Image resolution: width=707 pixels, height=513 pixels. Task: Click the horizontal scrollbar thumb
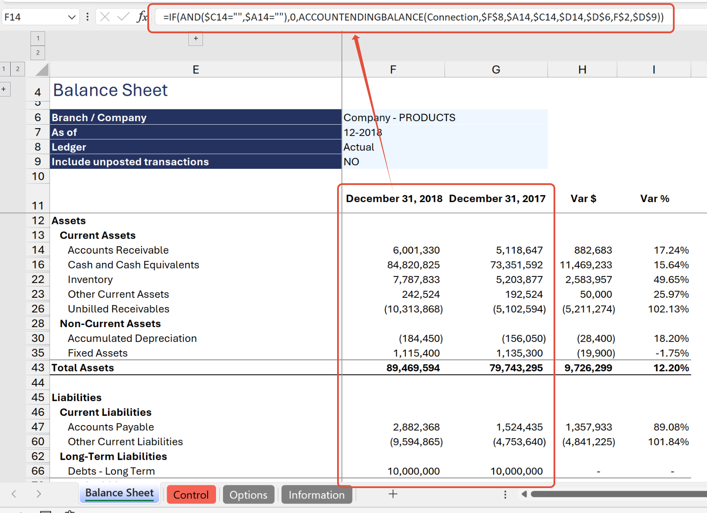pyautogui.click(x=619, y=494)
